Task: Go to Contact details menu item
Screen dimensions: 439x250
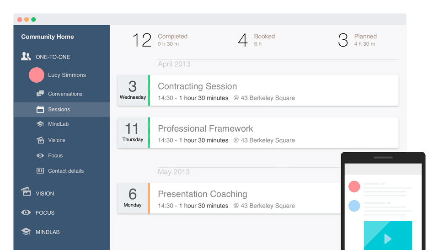Action: pos(66,171)
